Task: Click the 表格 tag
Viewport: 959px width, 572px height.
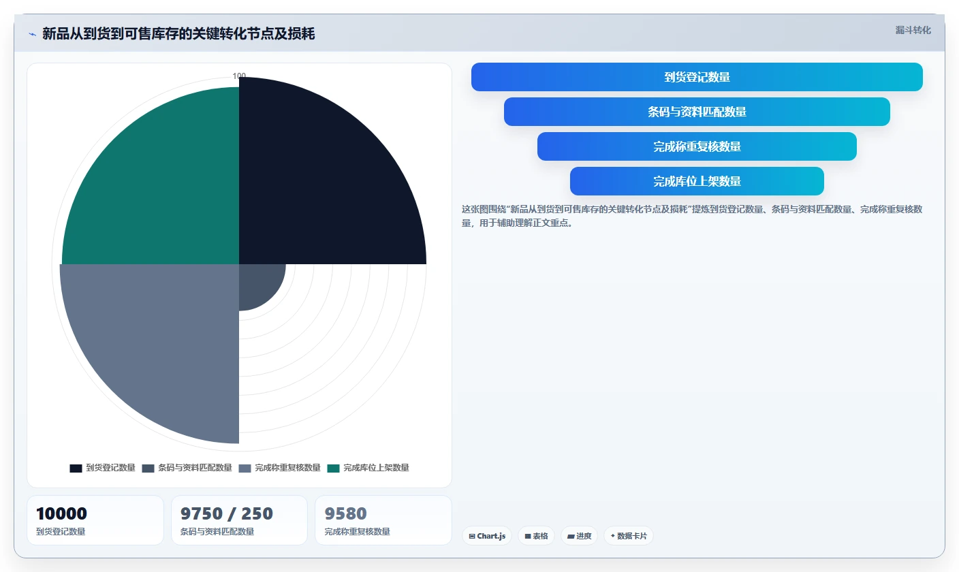Action: pos(537,536)
